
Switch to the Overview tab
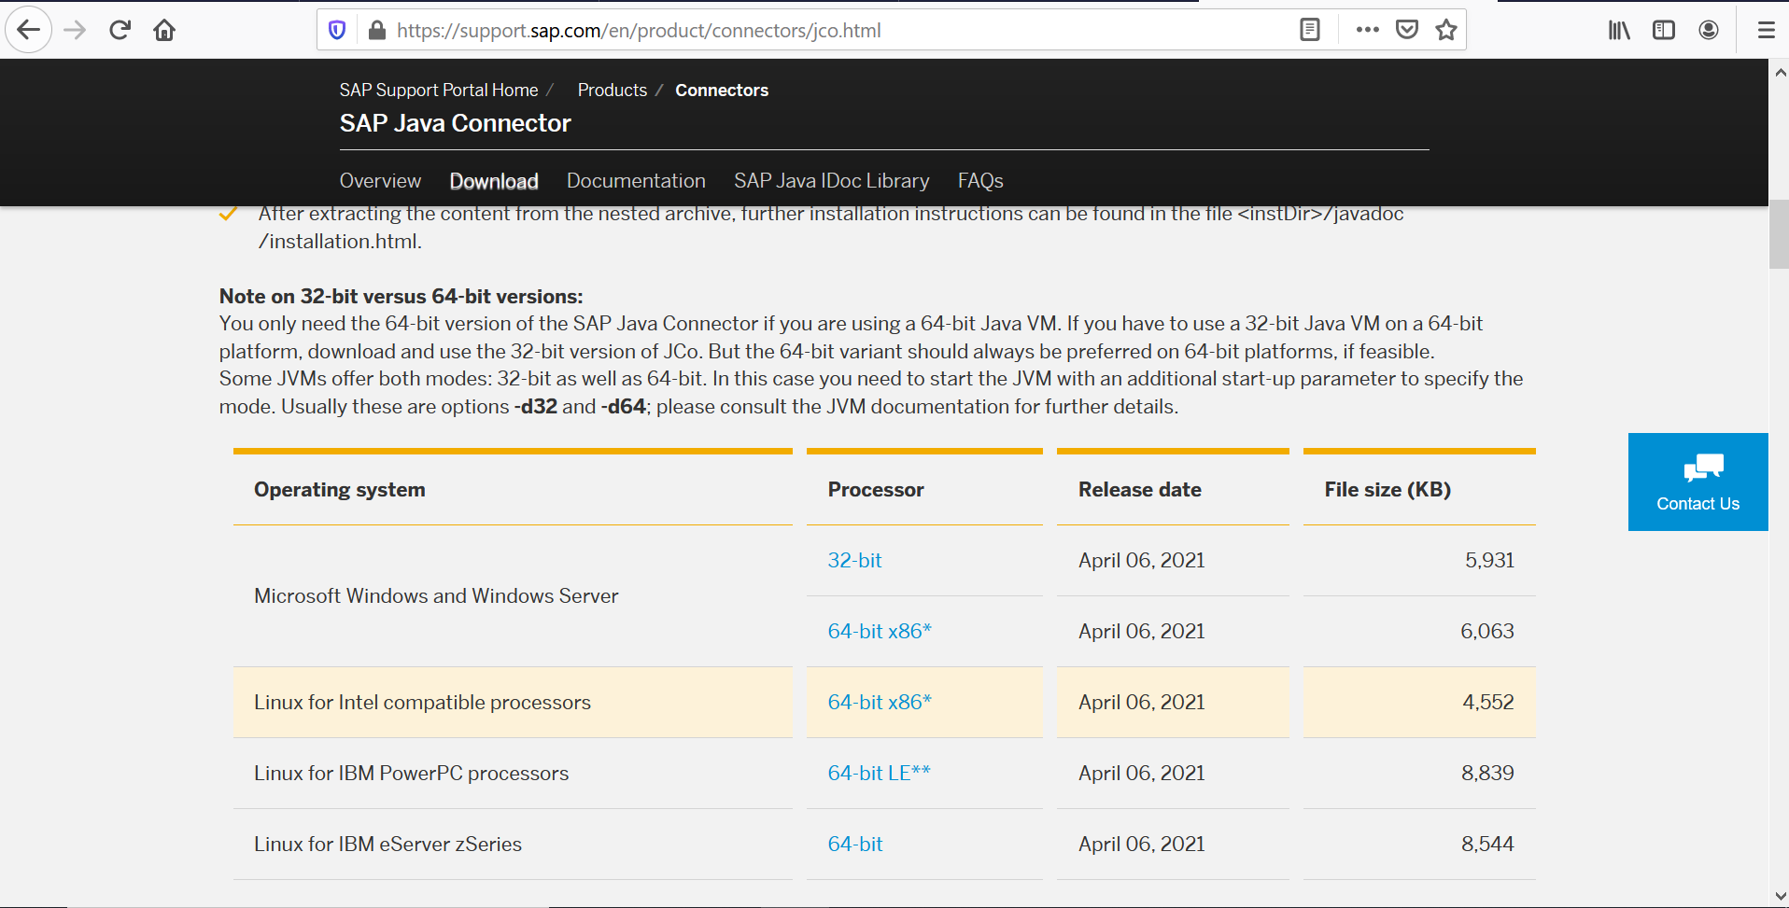coord(380,181)
